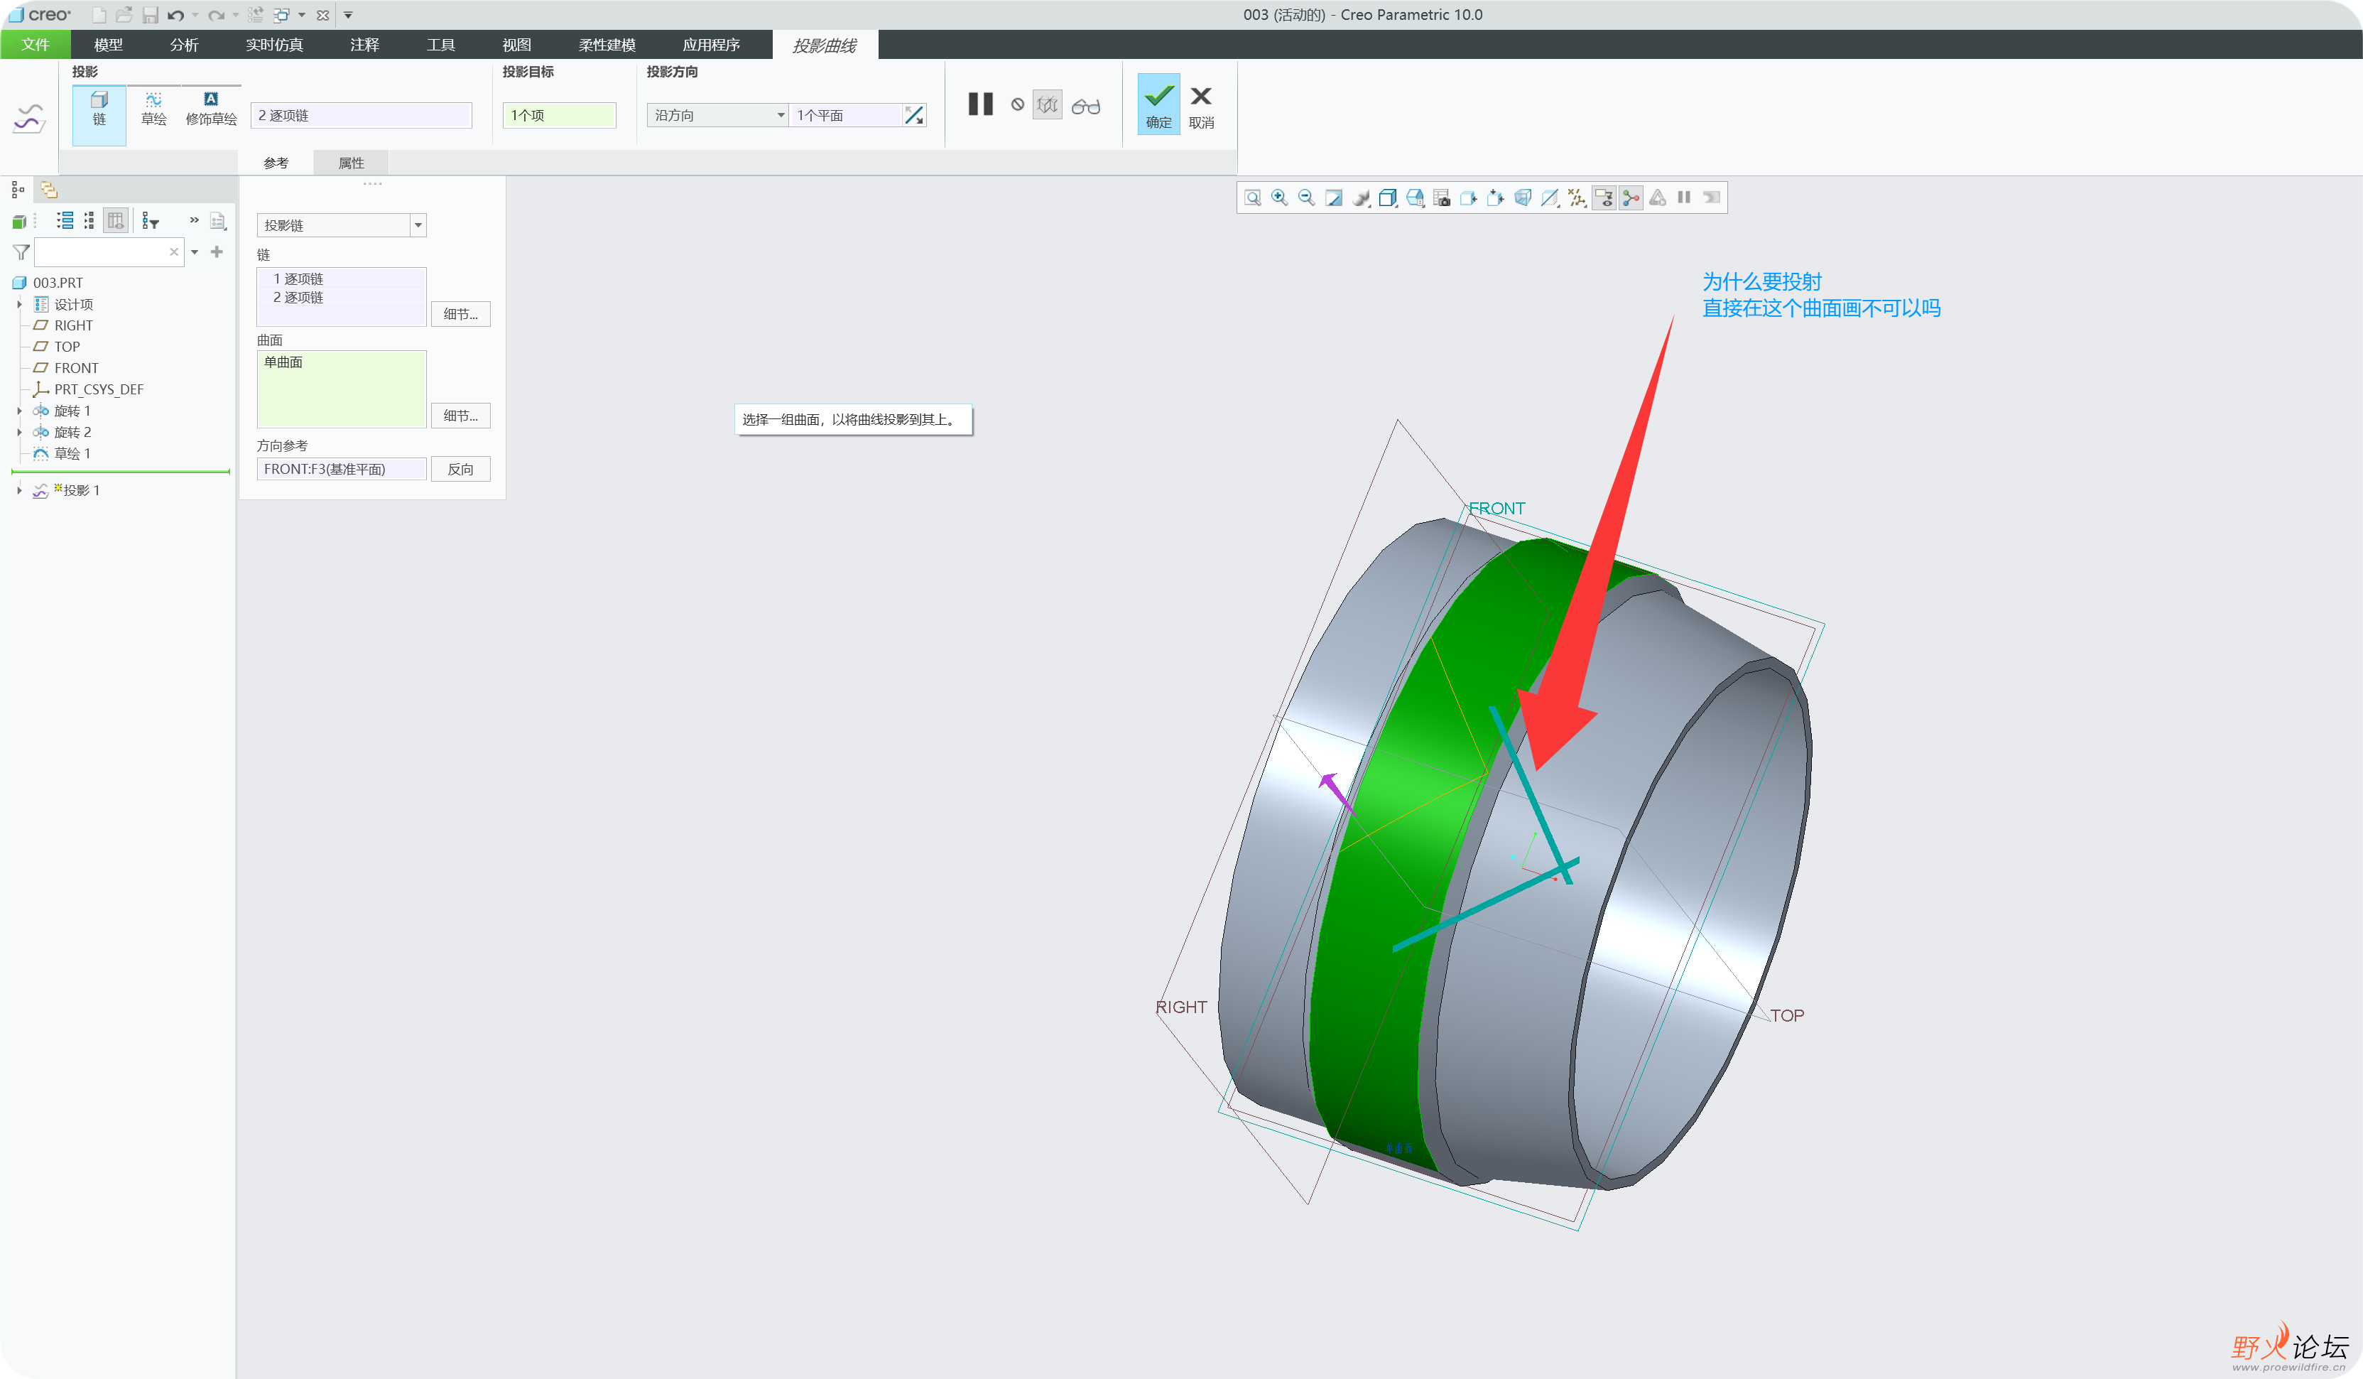The width and height of the screenshot is (2363, 1379).
Task: Toggle the attached preview icon
Action: 1048,105
